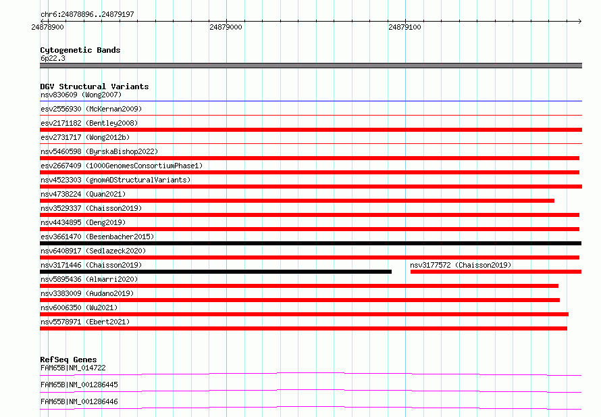Screen dimensions: 601x417
Task: Open nsv5460598 (ByrskaBishop2022) variant label
Action: pos(99,151)
